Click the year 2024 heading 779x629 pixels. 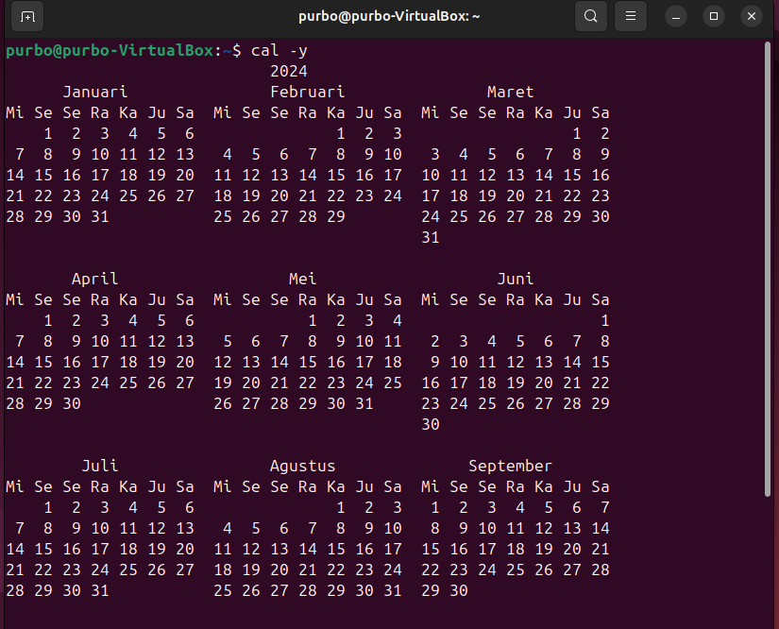coord(289,71)
